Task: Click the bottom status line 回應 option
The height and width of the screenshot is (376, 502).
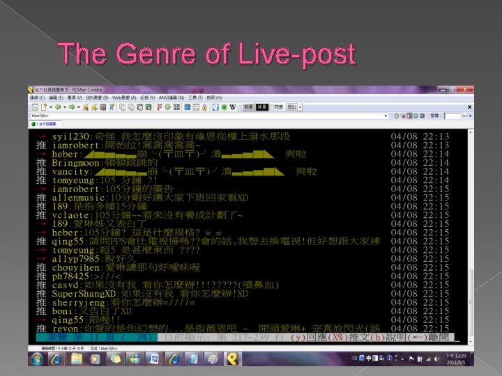Action: 310,337
